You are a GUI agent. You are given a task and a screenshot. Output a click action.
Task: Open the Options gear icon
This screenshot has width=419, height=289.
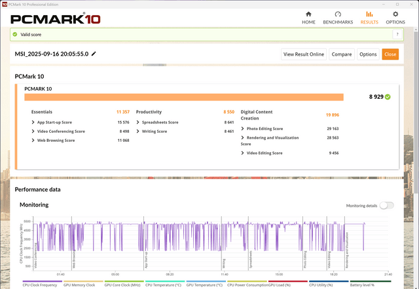tap(395, 14)
